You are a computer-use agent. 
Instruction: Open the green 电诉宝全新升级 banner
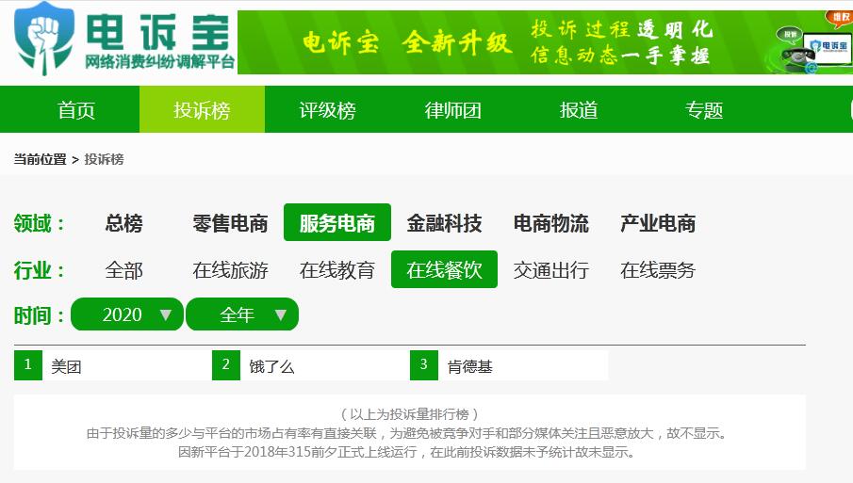[545, 42]
